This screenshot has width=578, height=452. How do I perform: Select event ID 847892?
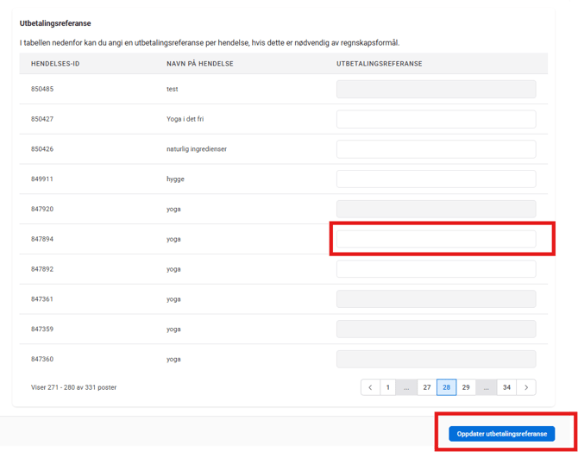pos(42,269)
